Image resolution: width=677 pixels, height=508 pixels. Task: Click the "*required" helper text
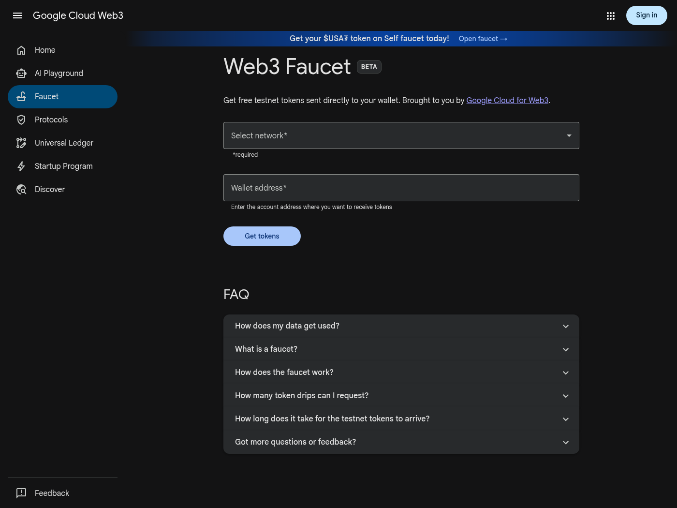click(x=245, y=155)
